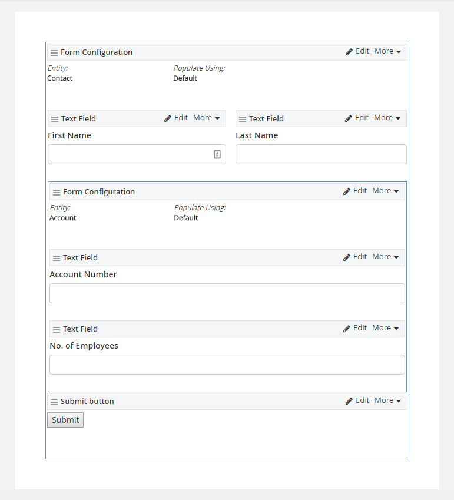Focus the Account Number input field
This screenshot has width=454, height=500.
click(227, 293)
